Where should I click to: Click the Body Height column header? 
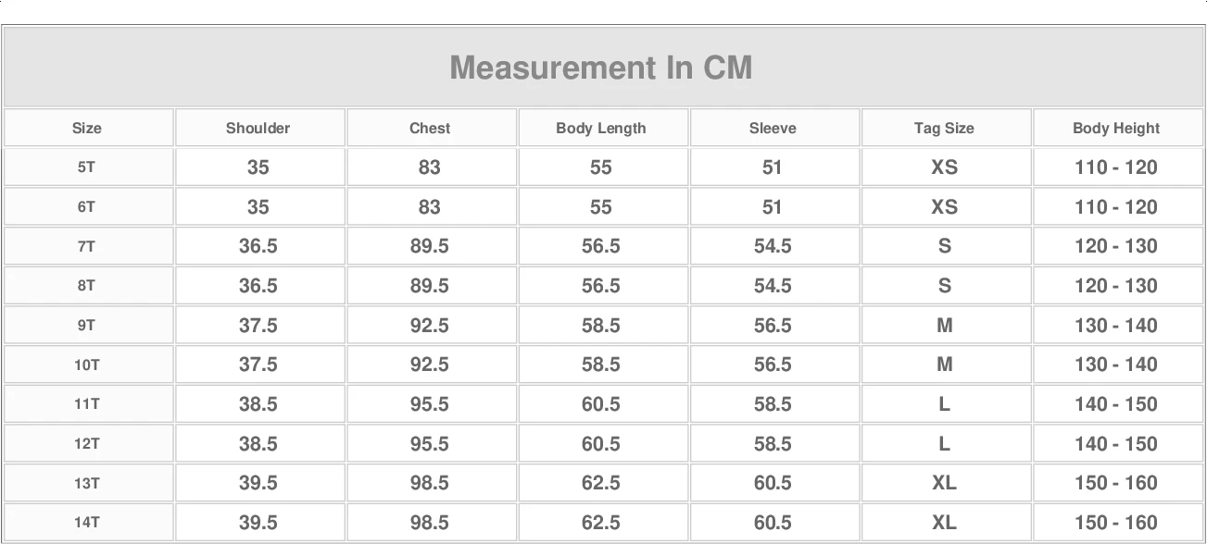[x=1116, y=128]
